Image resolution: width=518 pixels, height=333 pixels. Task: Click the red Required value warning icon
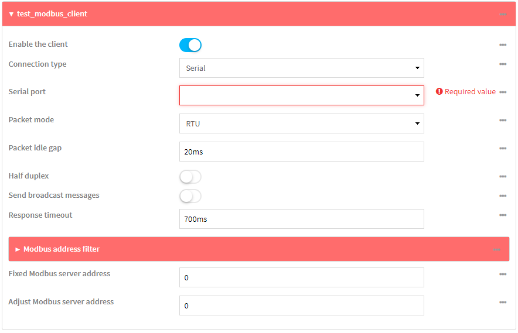pos(439,92)
